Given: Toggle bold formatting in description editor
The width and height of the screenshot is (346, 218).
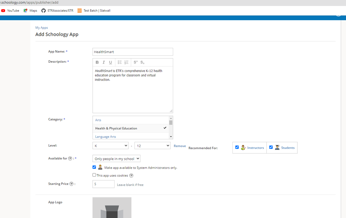Looking at the screenshot, I should [97, 62].
